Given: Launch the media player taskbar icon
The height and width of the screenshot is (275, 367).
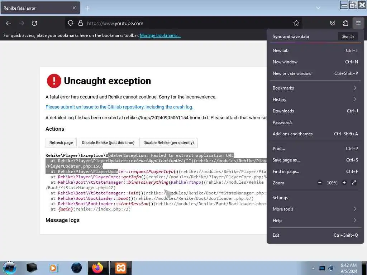Looking at the screenshot, I should [53, 268].
